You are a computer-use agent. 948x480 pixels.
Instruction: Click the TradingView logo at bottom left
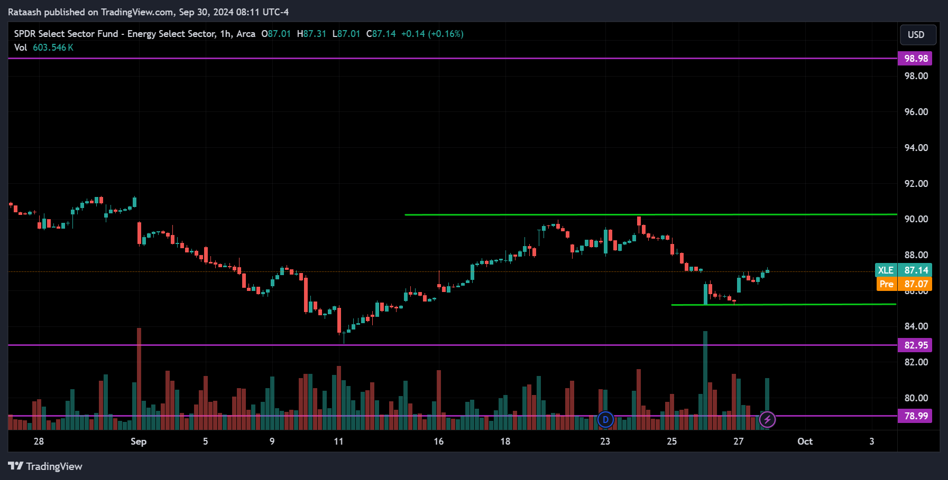coord(45,466)
